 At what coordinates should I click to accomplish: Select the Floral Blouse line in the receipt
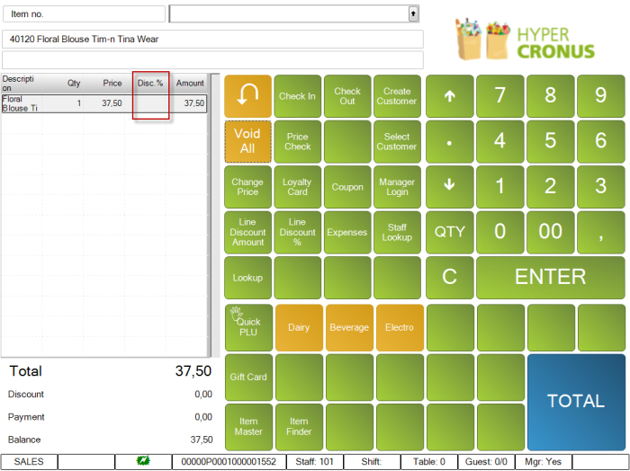(103, 103)
